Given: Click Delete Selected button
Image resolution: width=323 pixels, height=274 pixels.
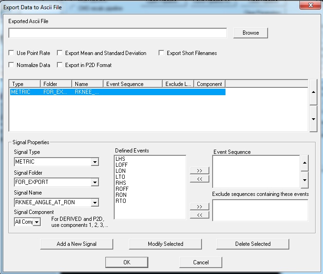Looking at the screenshot, I should click(x=253, y=244).
